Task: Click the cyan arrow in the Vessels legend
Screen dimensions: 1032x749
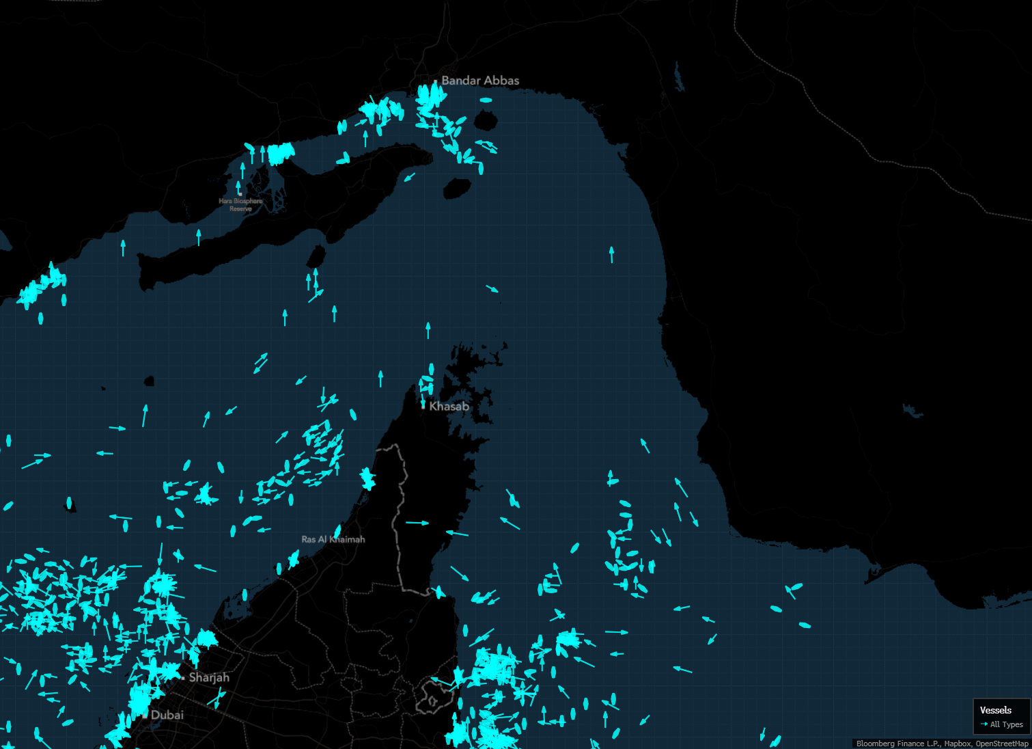Action: pyautogui.click(x=984, y=724)
